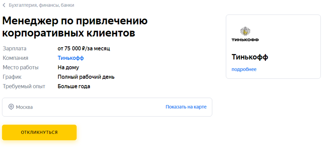
Task: Click the Требуемый опыт label
Action: point(24,87)
